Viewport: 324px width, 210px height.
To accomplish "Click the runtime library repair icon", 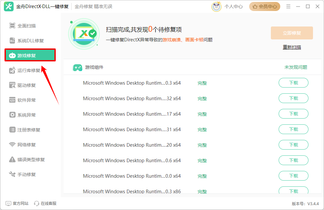I will (12, 70).
